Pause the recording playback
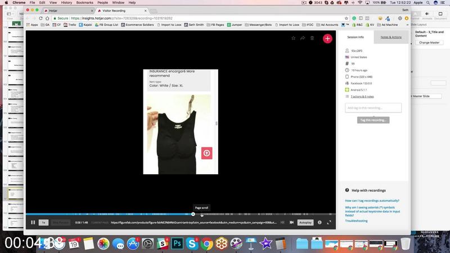This screenshot has height=253, width=450. pyautogui.click(x=33, y=222)
